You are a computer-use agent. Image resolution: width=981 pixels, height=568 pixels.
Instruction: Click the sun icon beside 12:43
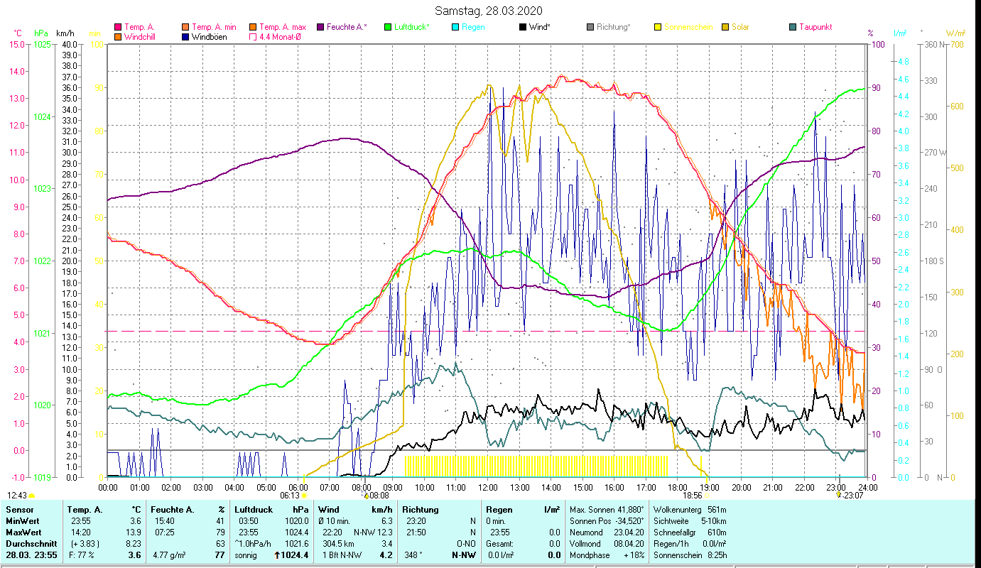point(31,496)
